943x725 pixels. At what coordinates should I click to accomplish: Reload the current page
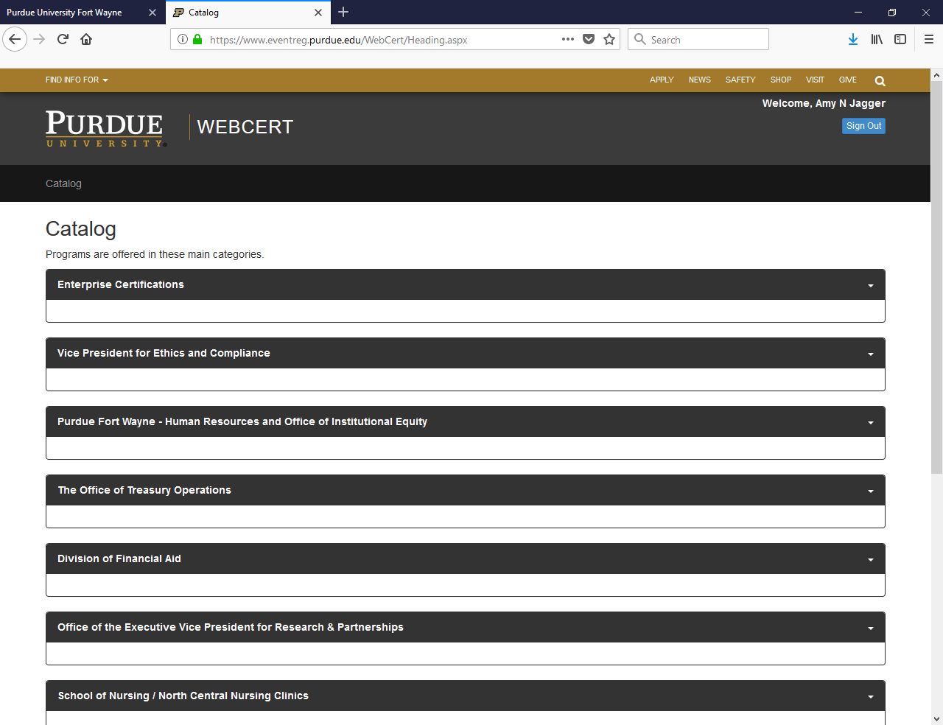coord(63,39)
